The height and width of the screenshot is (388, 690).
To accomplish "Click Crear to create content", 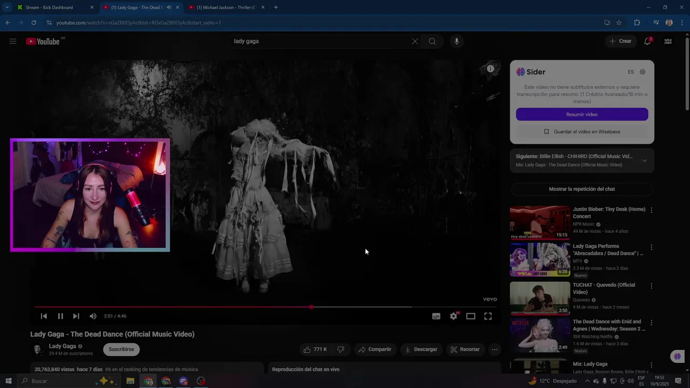I will (x=620, y=41).
